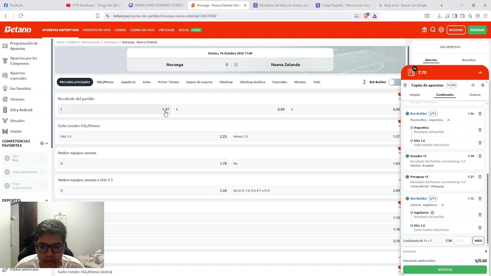This screenshot has height=276, width=491.
Task: Switch to Jugadores market tab
Action: 128,82
